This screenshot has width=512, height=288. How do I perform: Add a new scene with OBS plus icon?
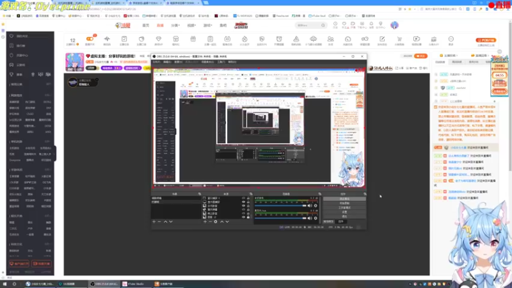[154, 221]
